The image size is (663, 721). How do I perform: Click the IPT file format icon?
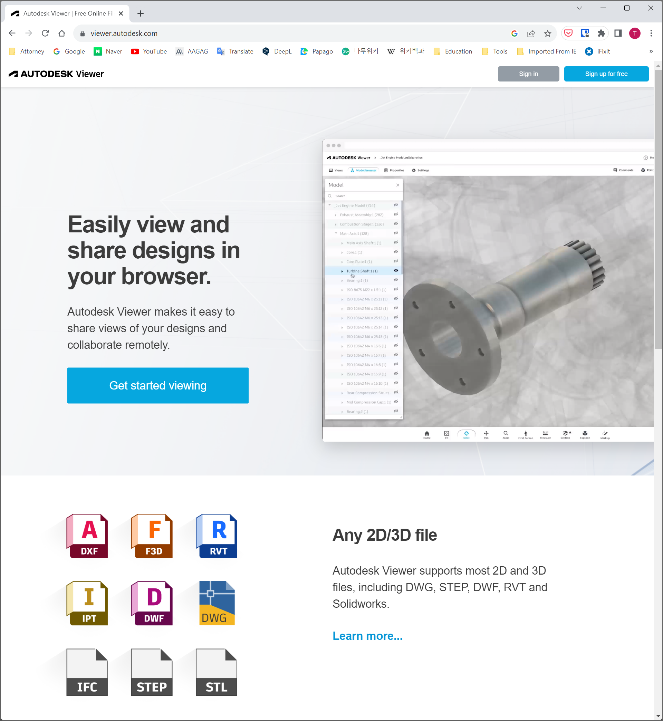pos(87,603)
